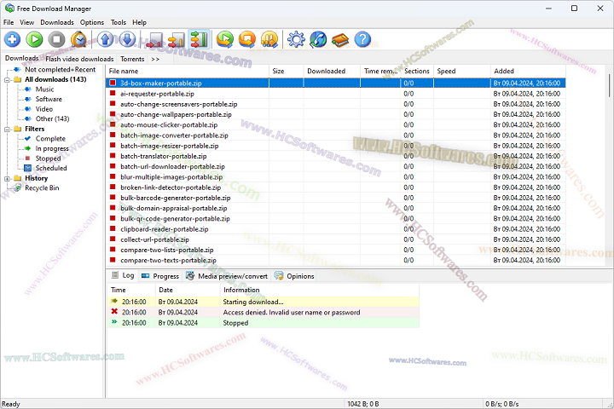Select Not completed+Recent group
This screenshot has height=409, width=614.
click(x=61, y=69)
